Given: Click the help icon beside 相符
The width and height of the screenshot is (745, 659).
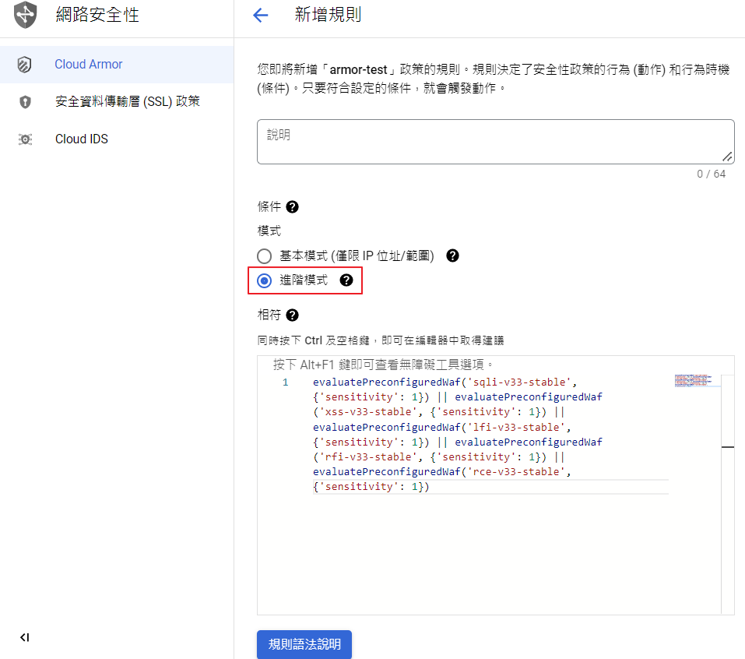Looking at the screenshot, I should point(292,315).
